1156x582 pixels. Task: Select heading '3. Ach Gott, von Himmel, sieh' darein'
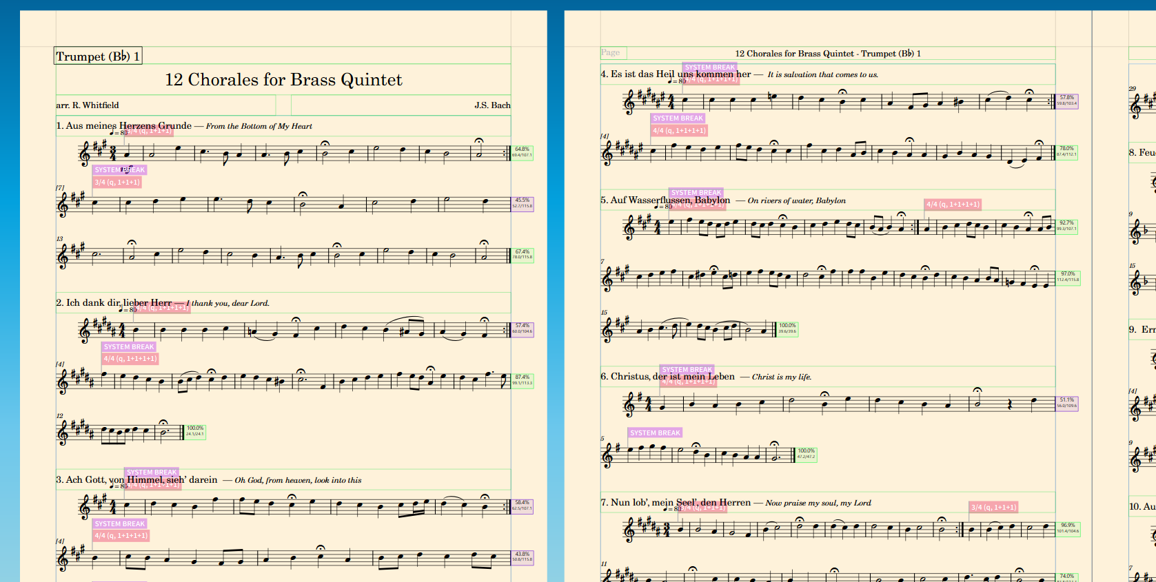(136, 480)
